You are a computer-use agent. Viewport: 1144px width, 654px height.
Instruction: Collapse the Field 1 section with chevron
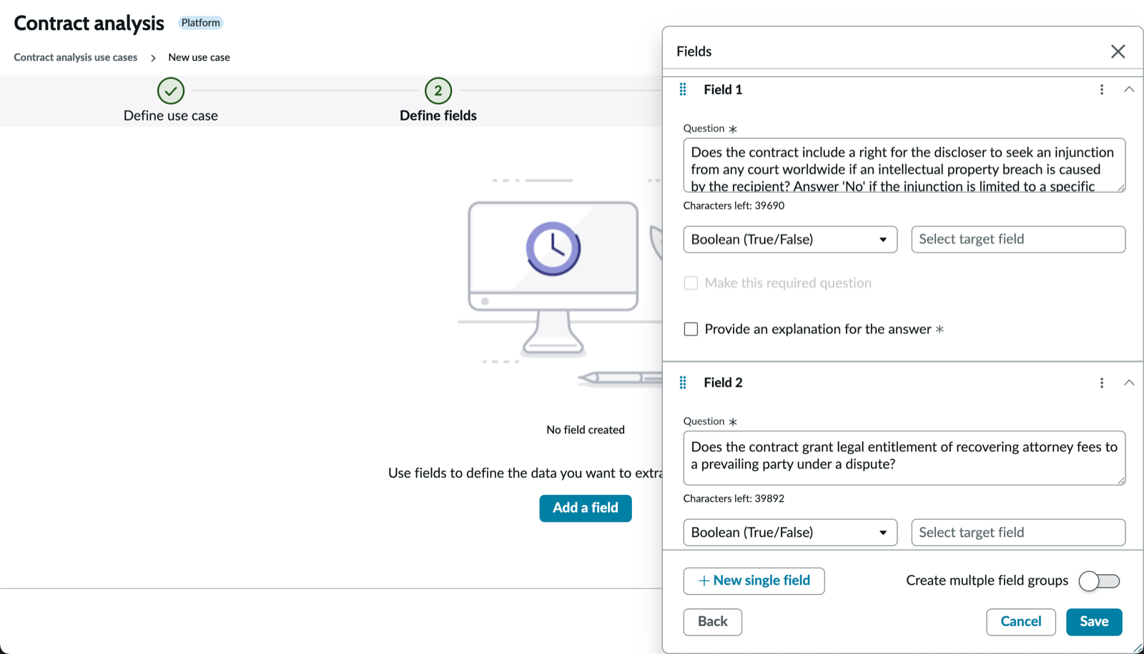[x=1129, y=89]
